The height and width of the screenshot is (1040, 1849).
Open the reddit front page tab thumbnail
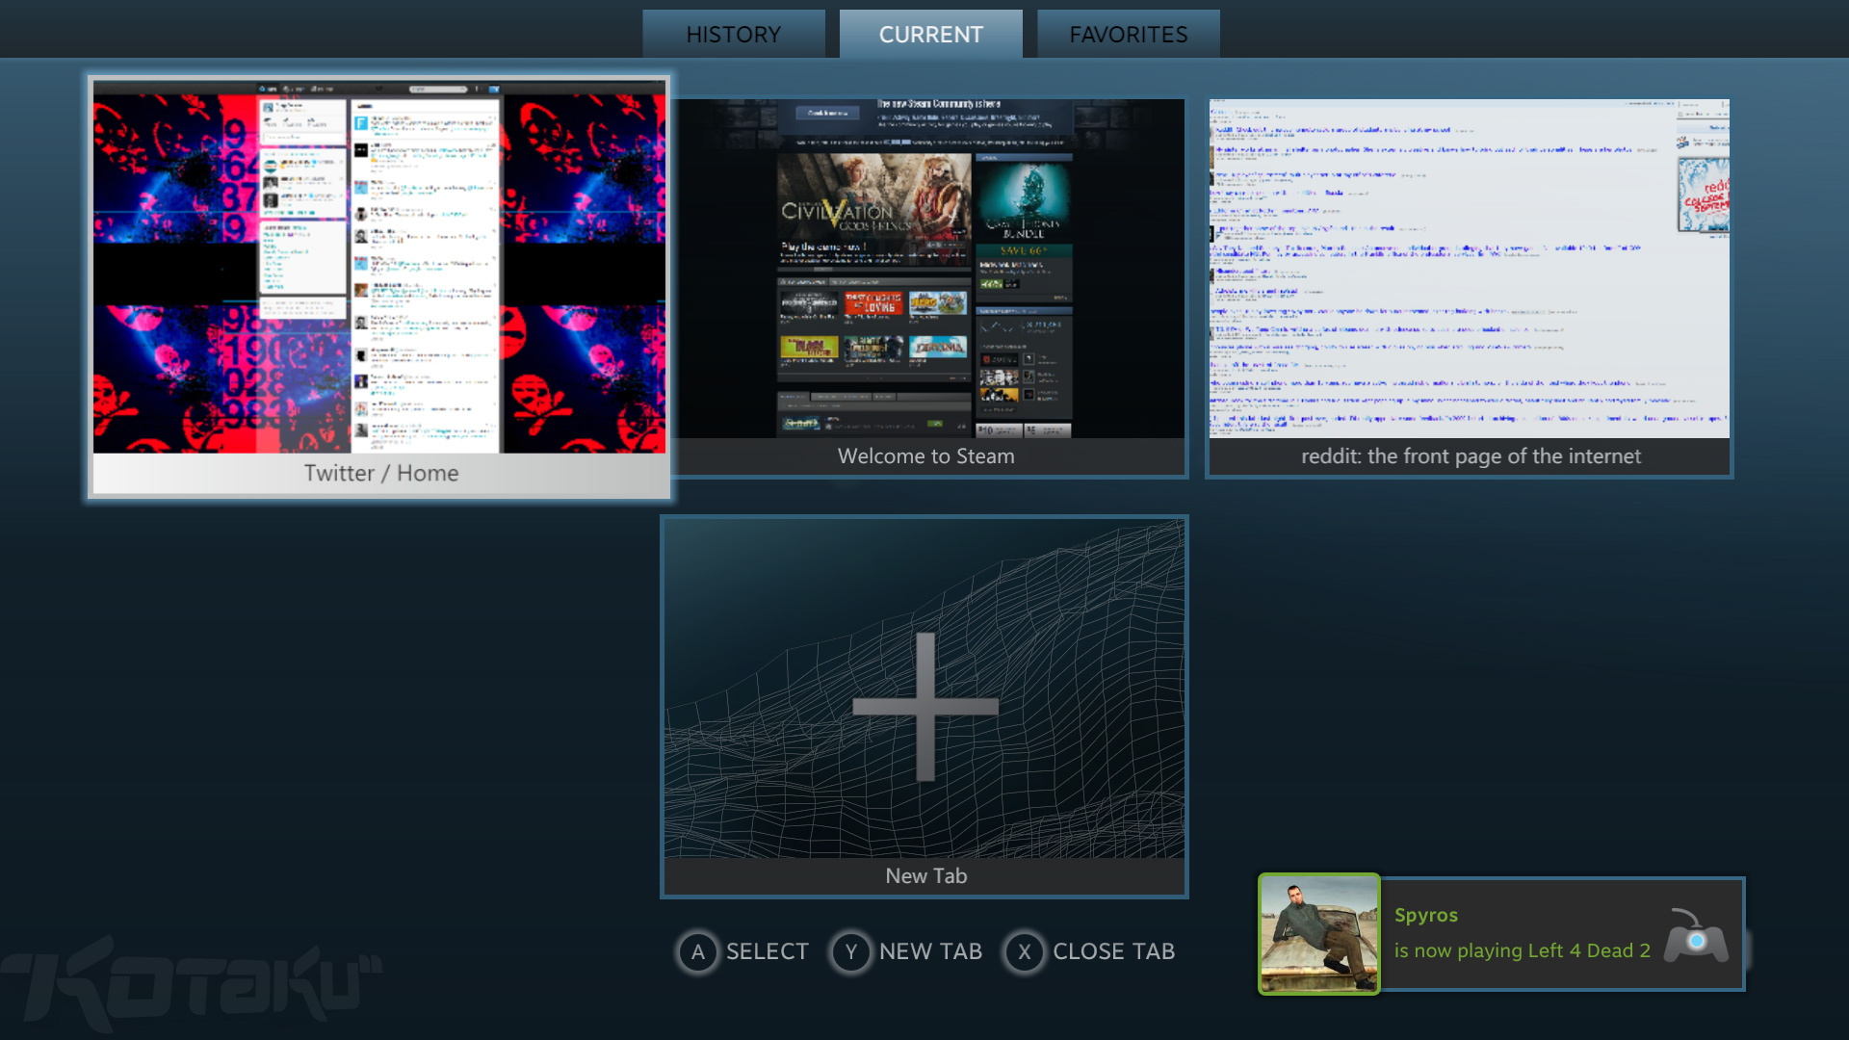tap(1469, 270)
